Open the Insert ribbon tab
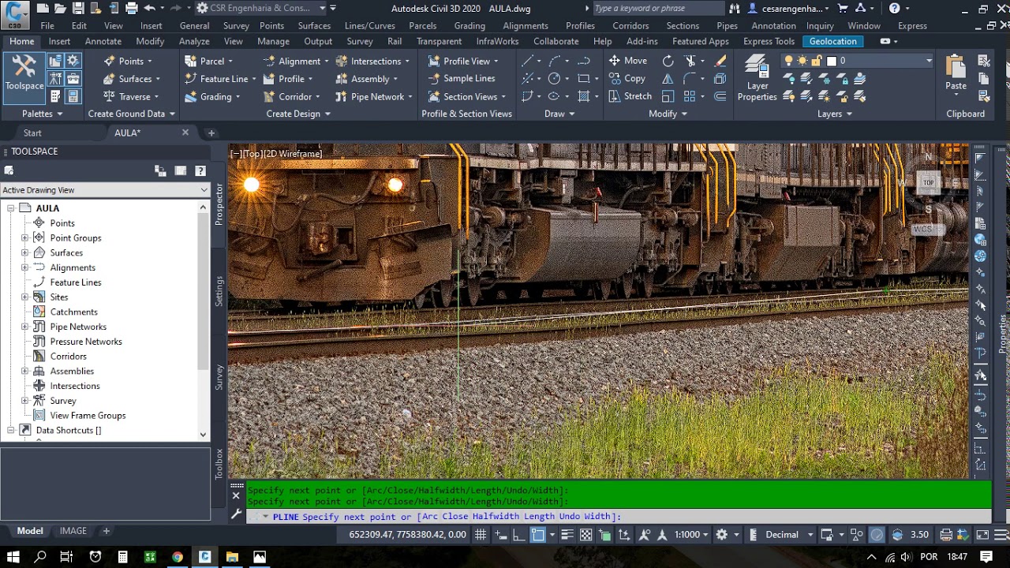1010x568 pixels. coord(59,41)
